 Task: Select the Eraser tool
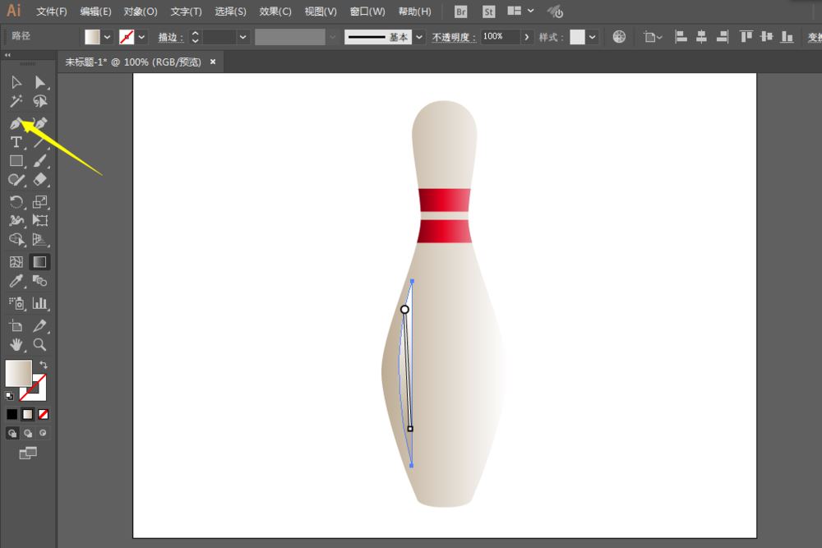coord(39,180)
